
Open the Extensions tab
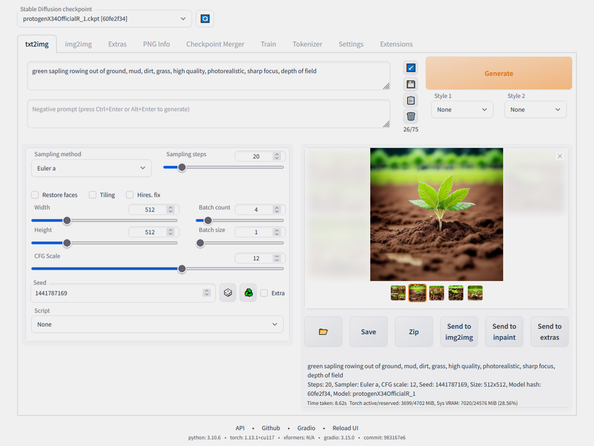[396, 44]
